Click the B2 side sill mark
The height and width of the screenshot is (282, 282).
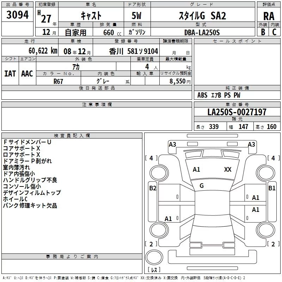153,188
